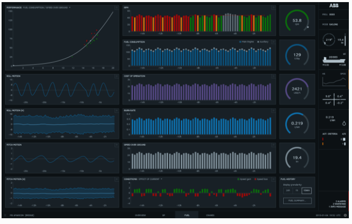Maximize the Roll Motion panel corner icon
The height and width of the screenshot is (224, 352).
(x=116, y=76)
